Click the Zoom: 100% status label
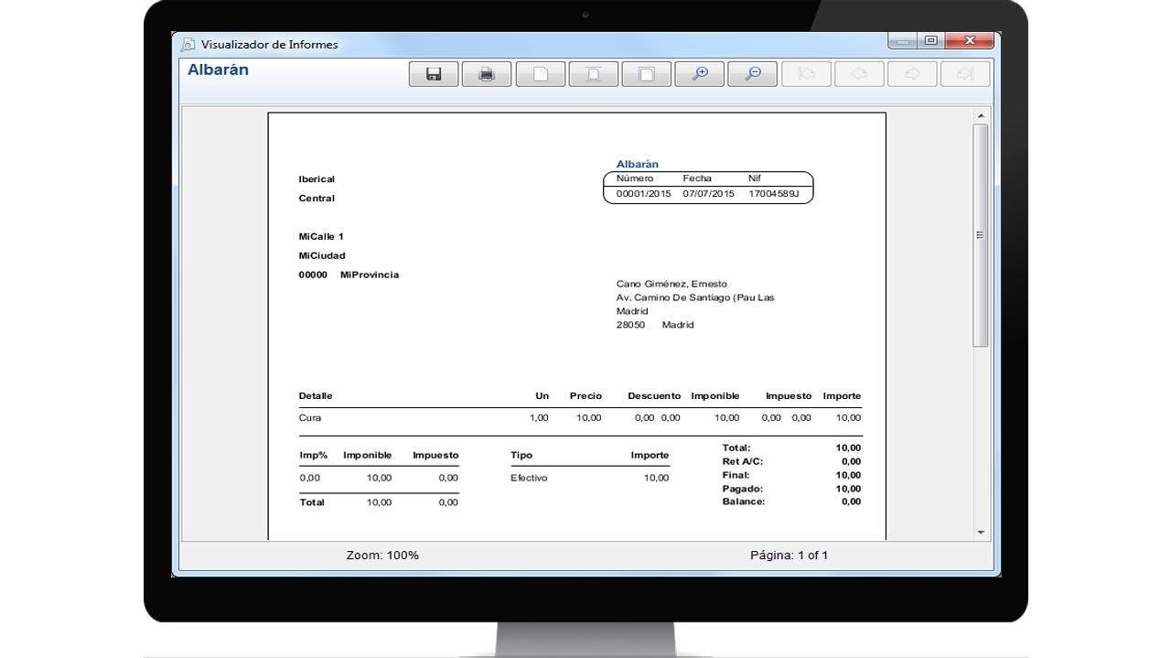This screenshot has width=1171, height=658. point(382,556)
